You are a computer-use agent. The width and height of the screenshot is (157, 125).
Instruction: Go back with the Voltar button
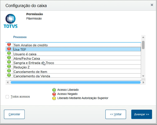pyautogui.click(x=116, y=114)
